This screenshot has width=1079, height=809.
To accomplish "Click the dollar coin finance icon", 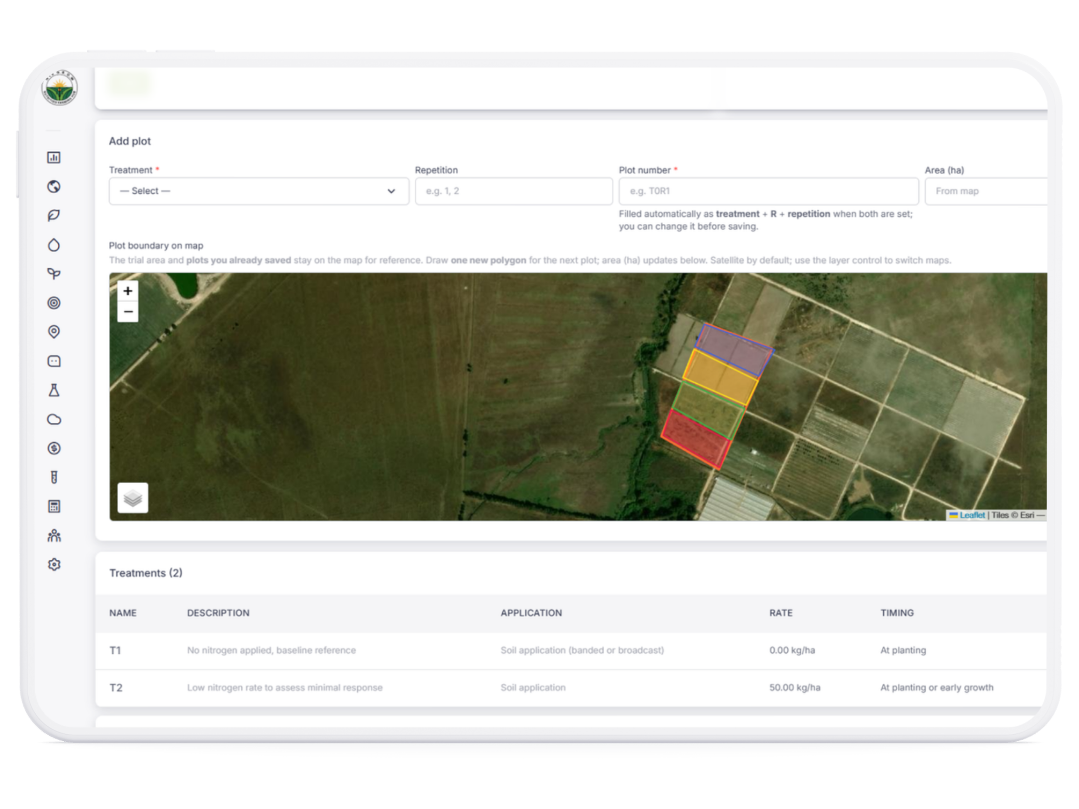I will pos(54,448).
